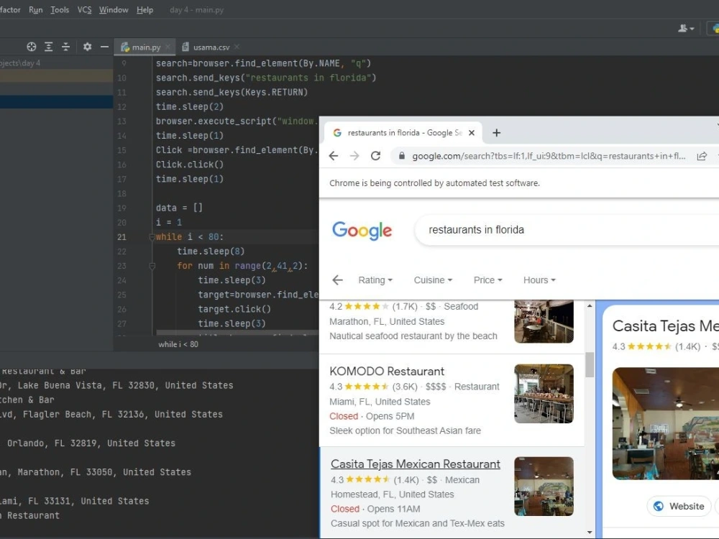Click the Casita Tejas restaurant thumbnail
Image resolution: width=719 pixels, height=539 pixels.
[544, 487]
